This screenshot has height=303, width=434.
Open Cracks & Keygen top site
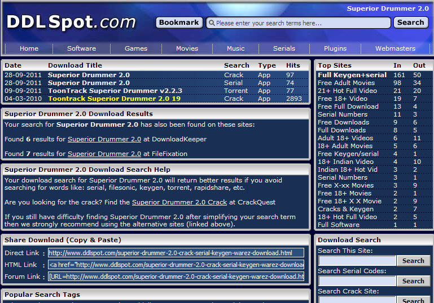click(x=345, y=209)
